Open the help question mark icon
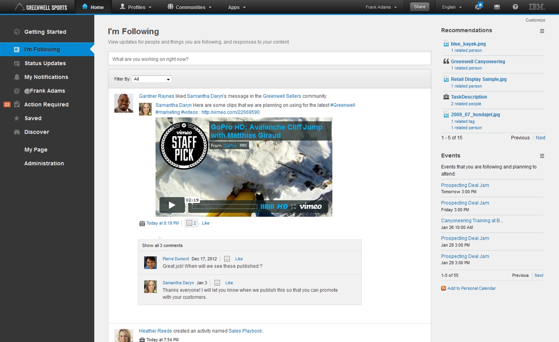Screen dimensions: 559x342 pos(515,7)
